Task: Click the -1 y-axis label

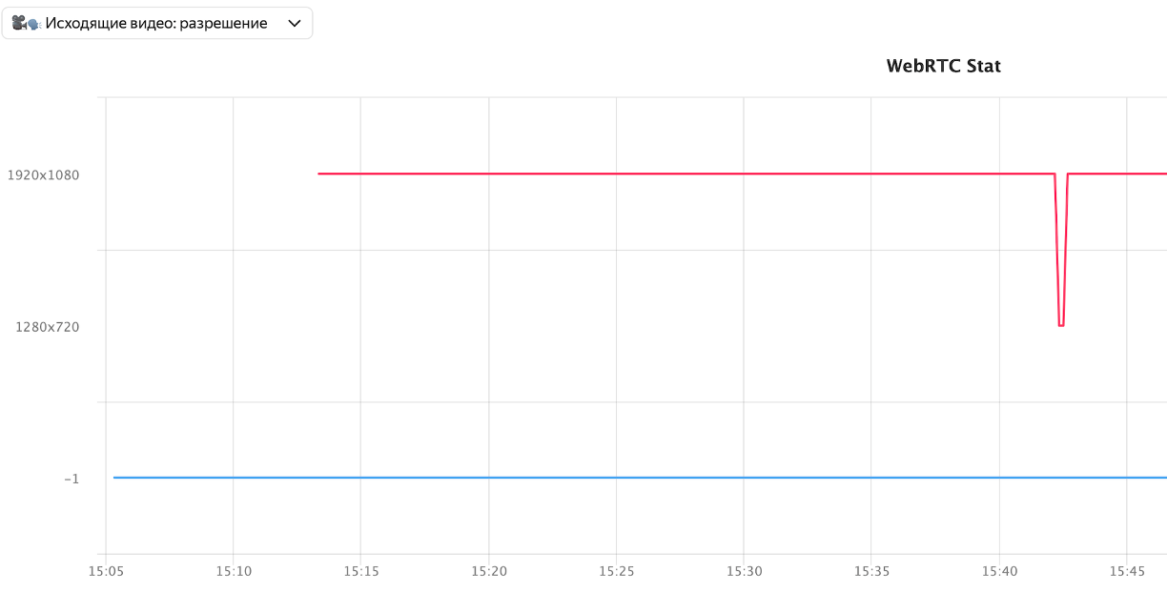Action: point(72,479)
